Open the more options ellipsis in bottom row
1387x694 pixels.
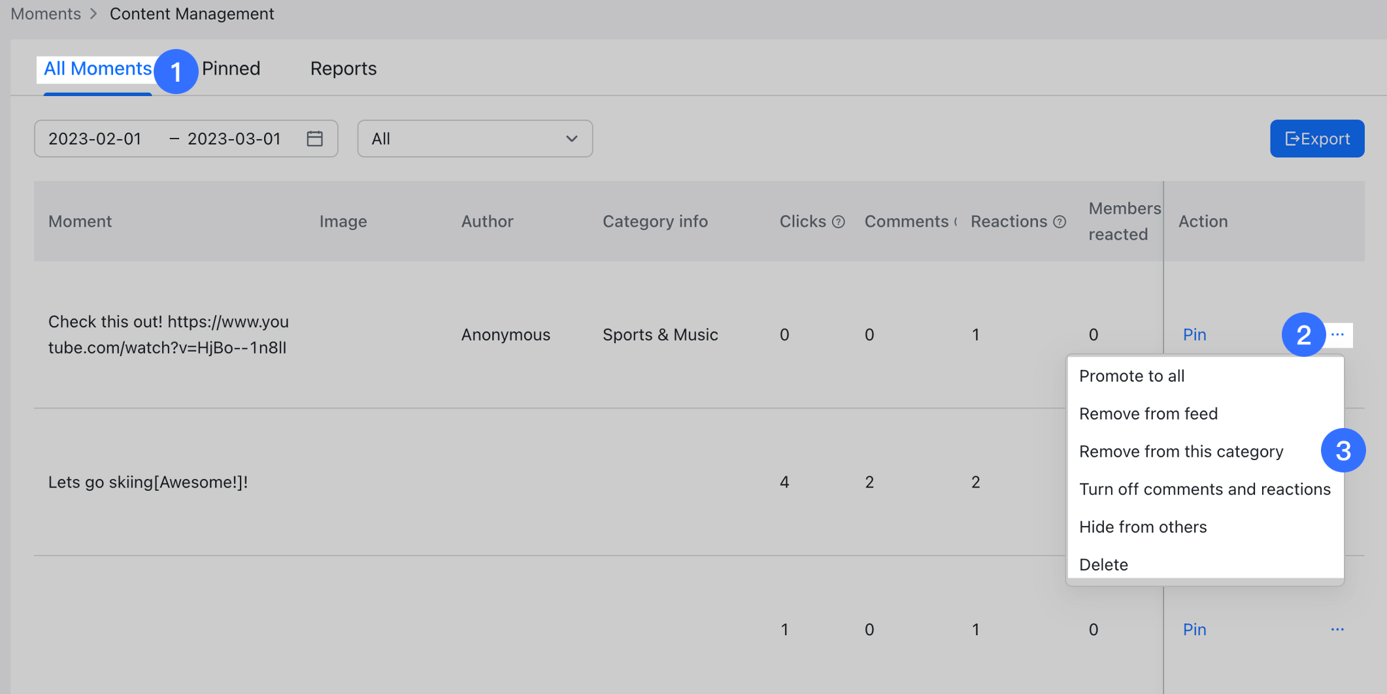[1337, 629]
